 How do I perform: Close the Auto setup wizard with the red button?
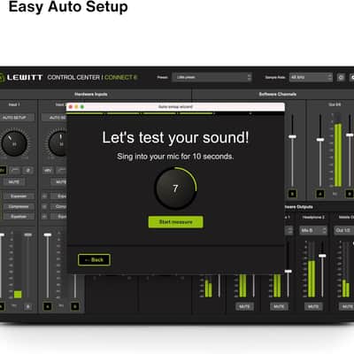point(71,107)
